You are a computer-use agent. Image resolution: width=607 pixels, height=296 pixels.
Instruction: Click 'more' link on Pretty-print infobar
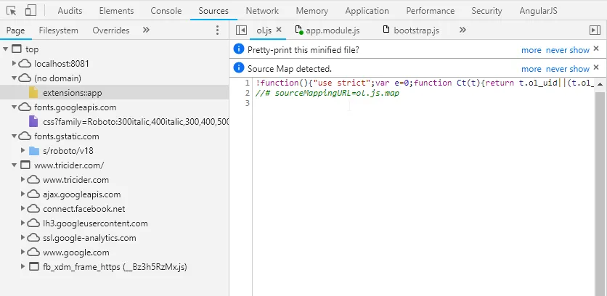click(531, 50)
